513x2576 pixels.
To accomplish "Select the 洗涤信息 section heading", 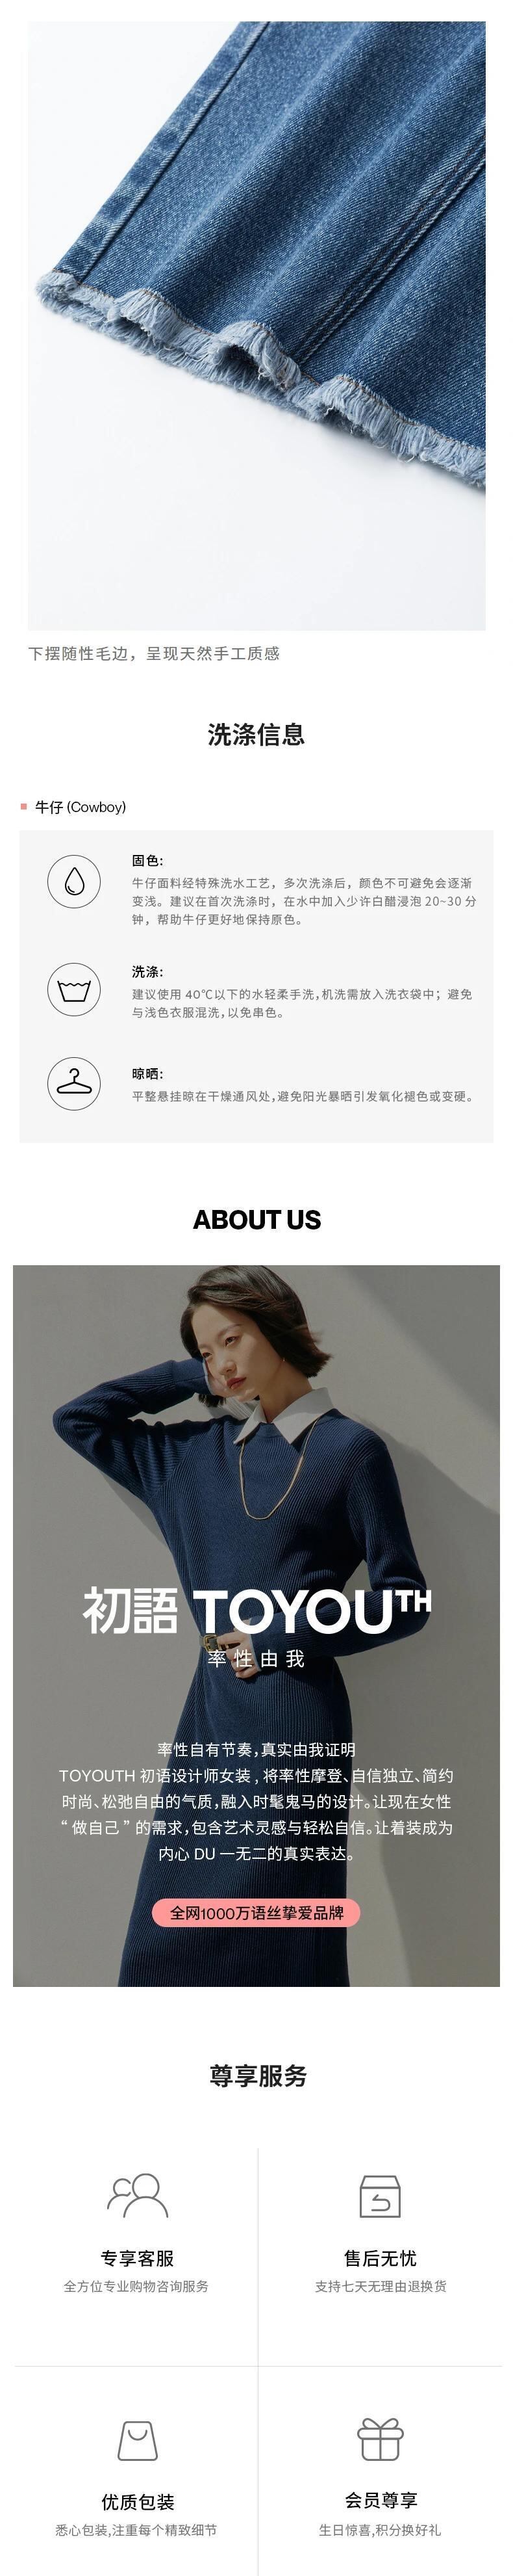I will [256, 734].
